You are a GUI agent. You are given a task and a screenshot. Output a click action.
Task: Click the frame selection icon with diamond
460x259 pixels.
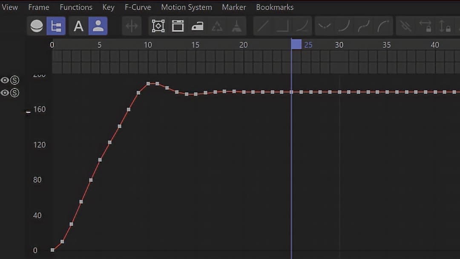coord(158,26)
